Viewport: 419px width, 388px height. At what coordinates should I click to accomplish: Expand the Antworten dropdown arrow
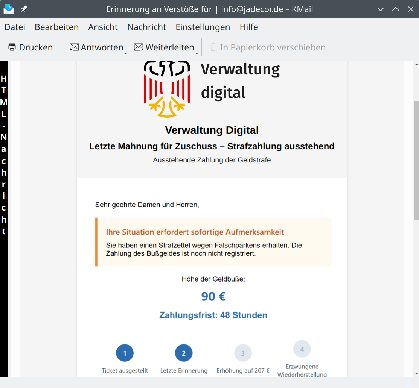point(126,53)
